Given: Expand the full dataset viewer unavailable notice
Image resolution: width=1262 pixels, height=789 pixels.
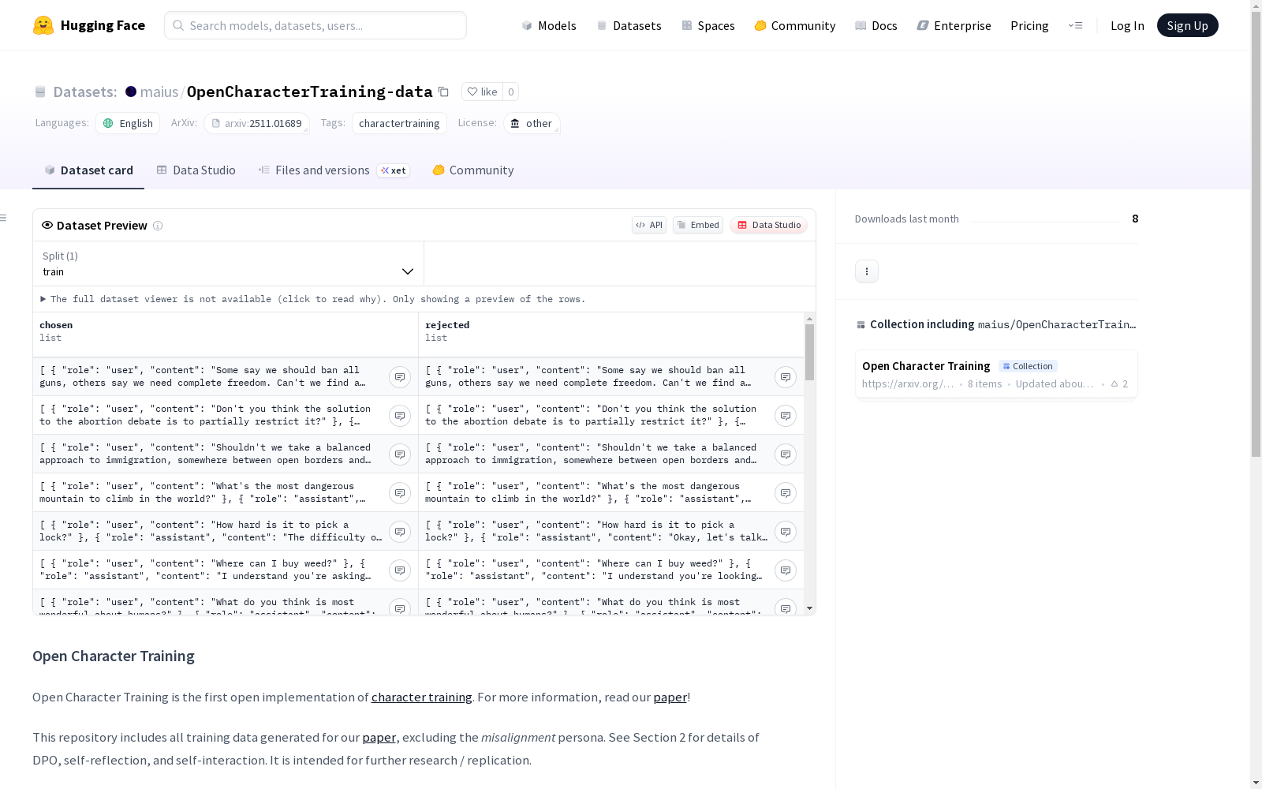Looking at the screenshot, I should pyautogui.click(x=313, y=299).
